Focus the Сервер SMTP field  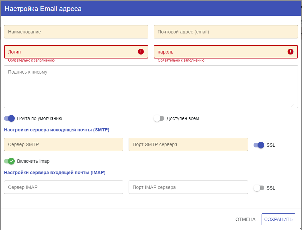[63, 144]
